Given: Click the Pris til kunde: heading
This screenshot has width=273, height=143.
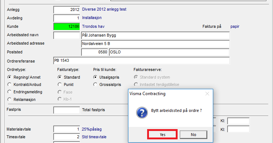Looking at the screenshot, I should pyautogui.click(x=105, y=69).
